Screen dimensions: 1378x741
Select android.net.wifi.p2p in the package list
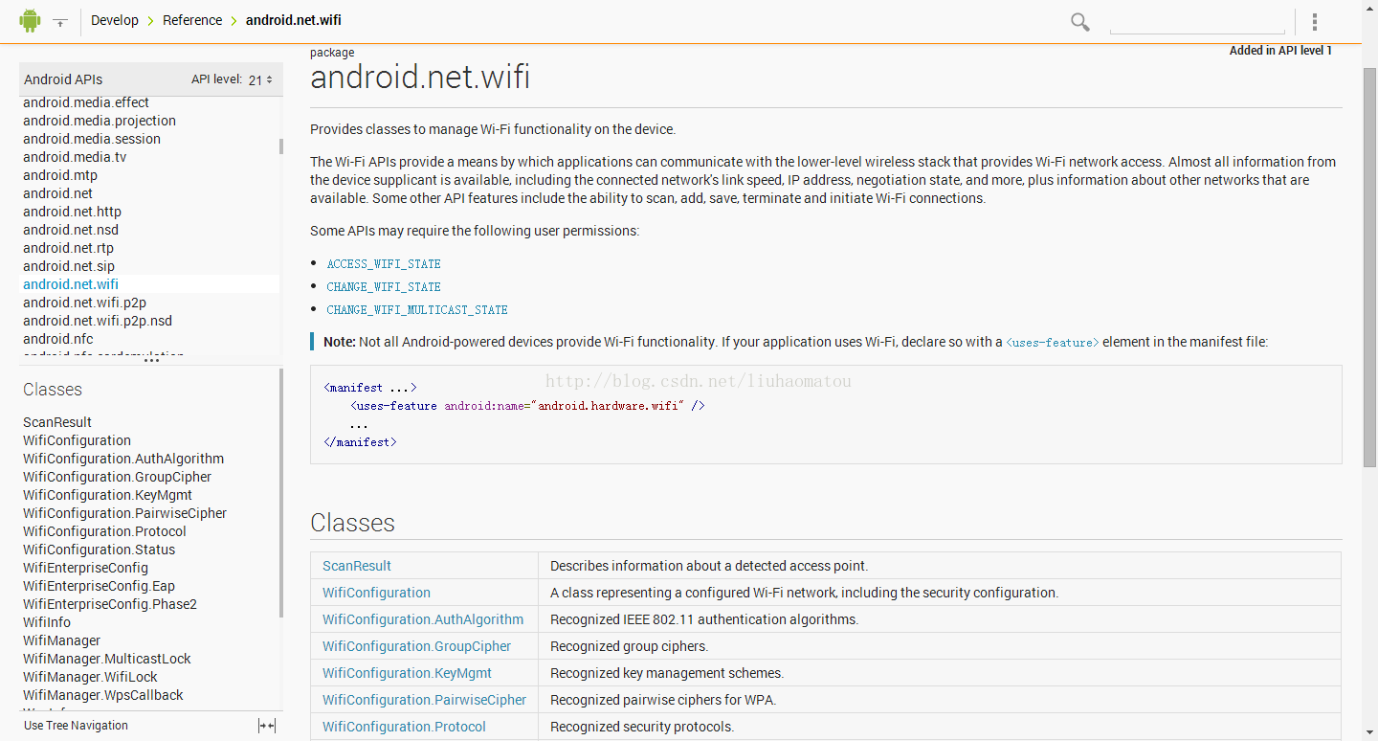click(84, 303)
